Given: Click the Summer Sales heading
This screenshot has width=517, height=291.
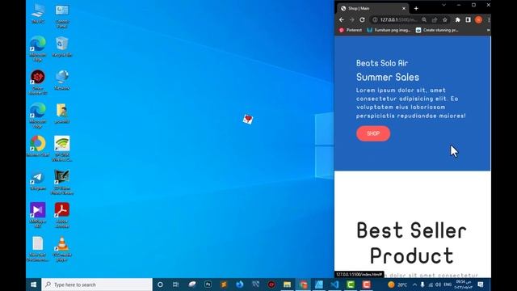Looking at the screenshot, I should (388, 78).
